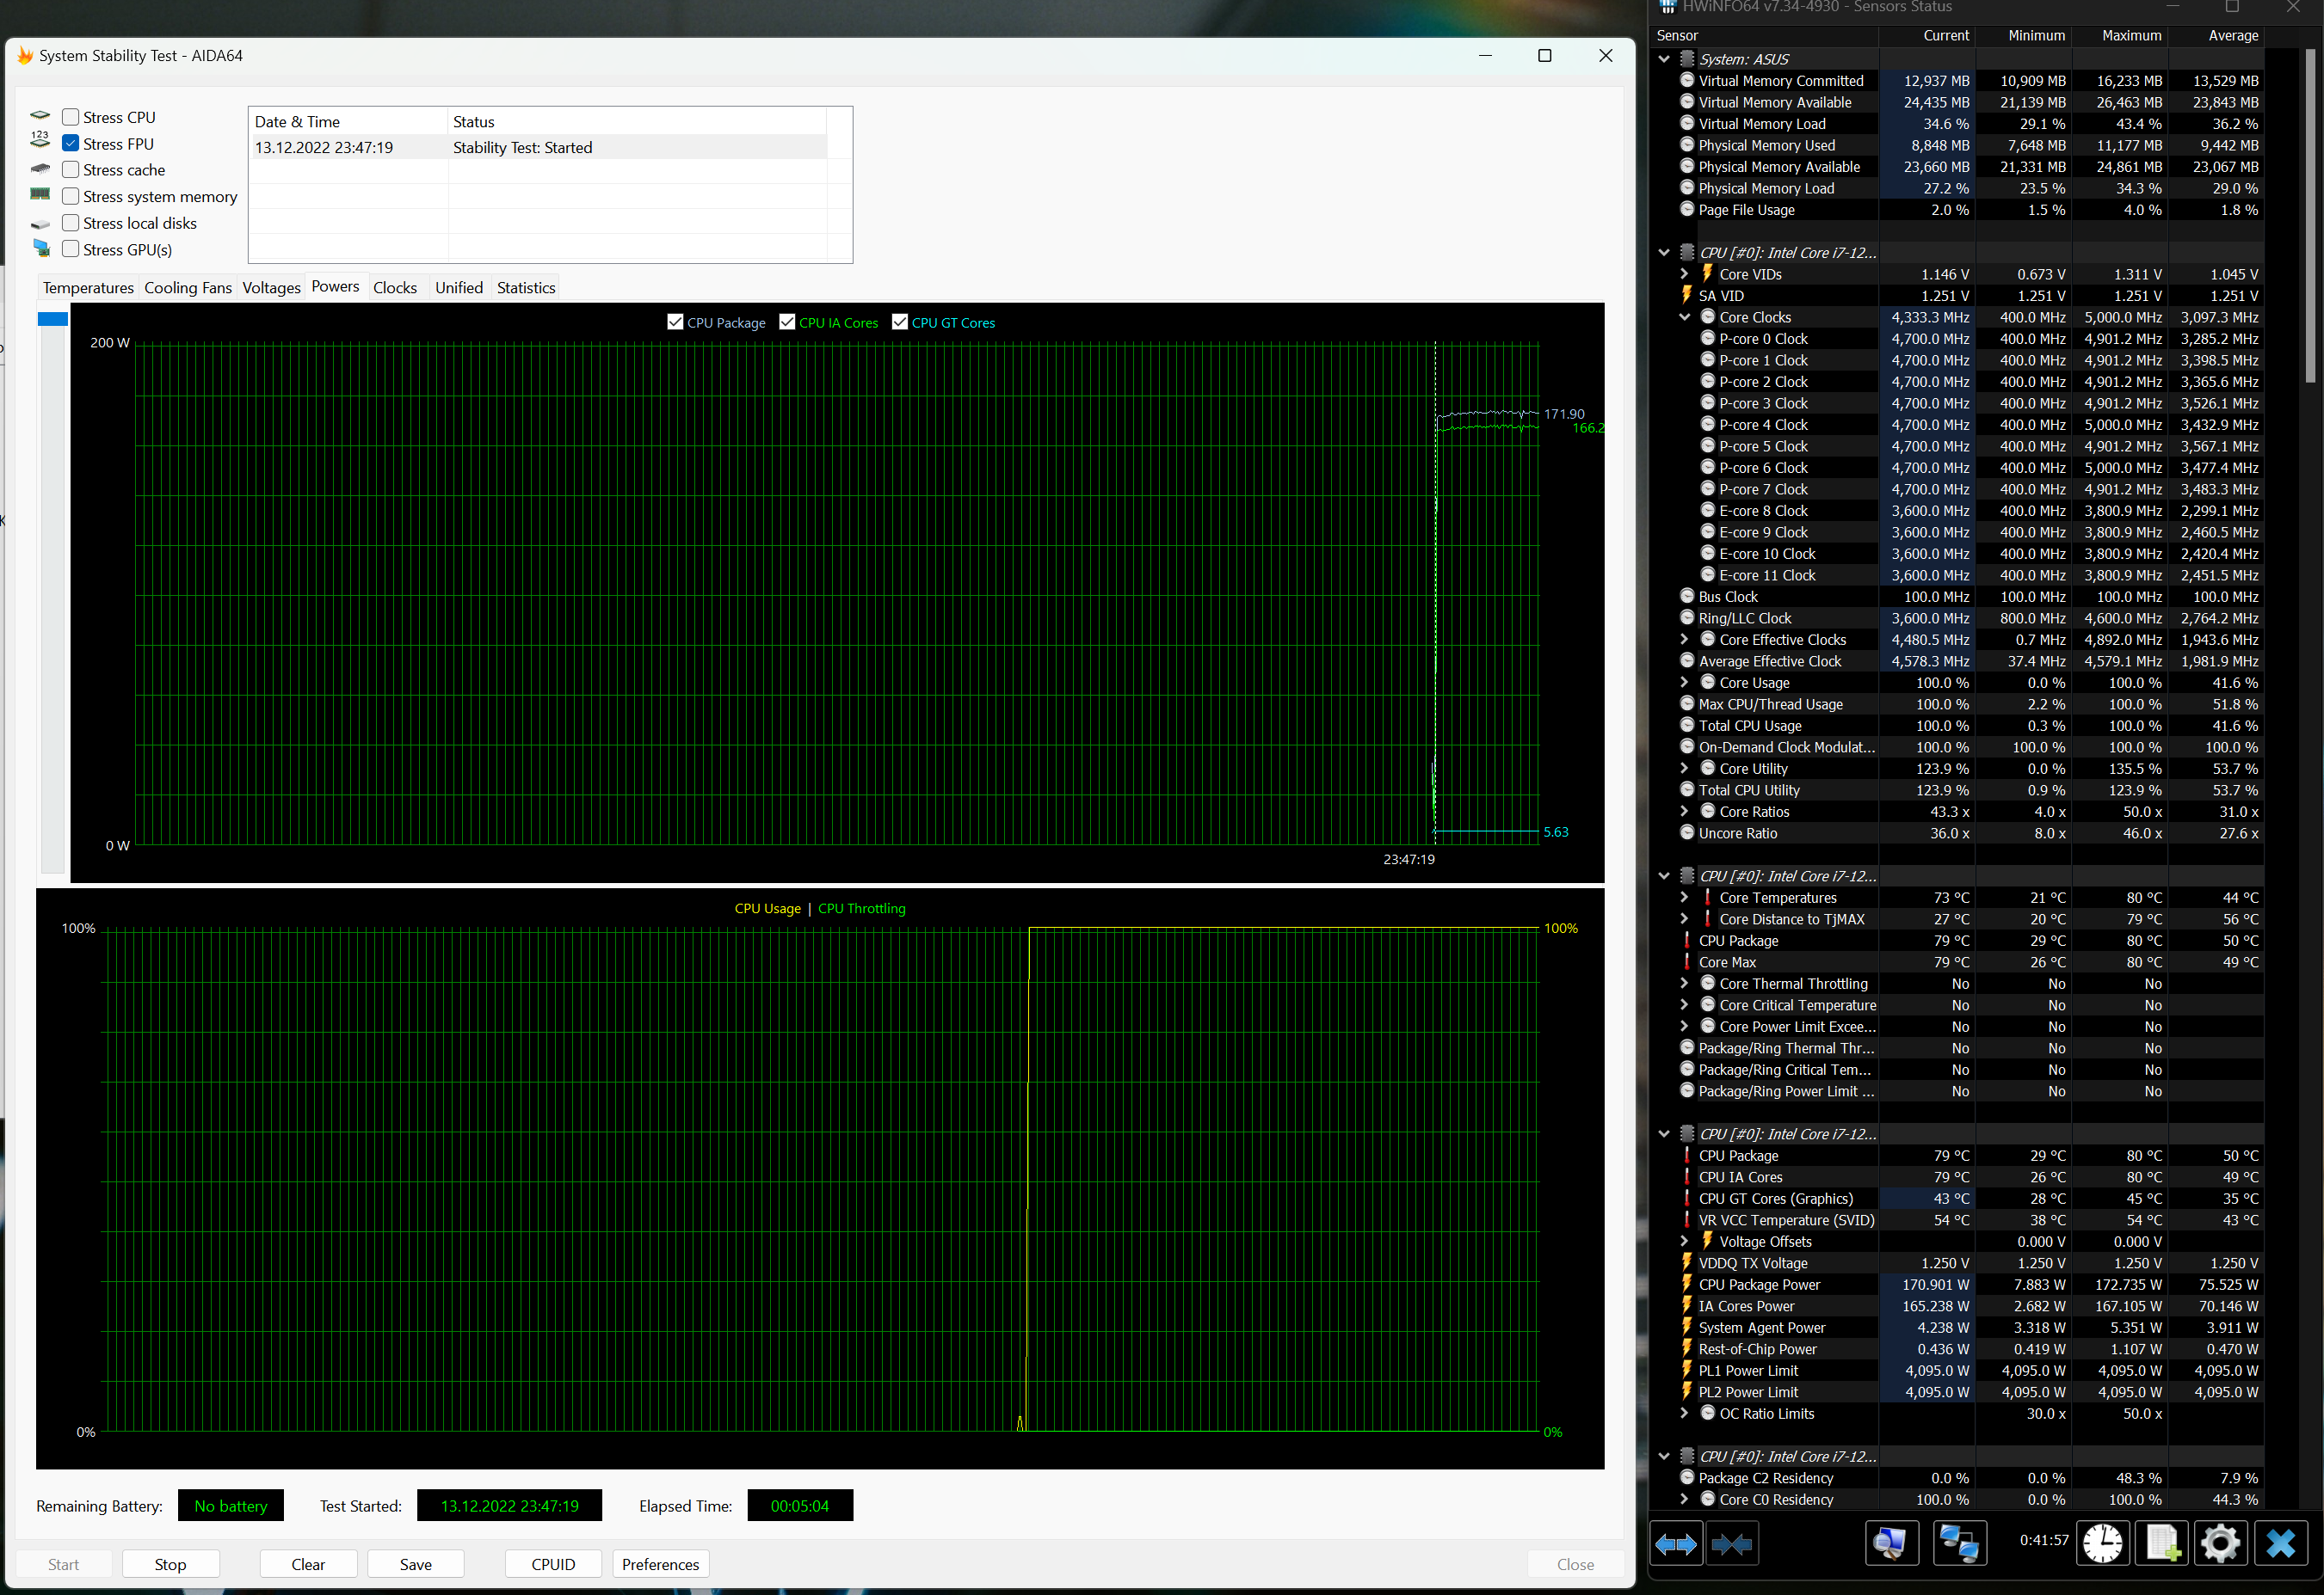
Task: Click the log file with plus icon
Action: click(x=2162, y=1544)
